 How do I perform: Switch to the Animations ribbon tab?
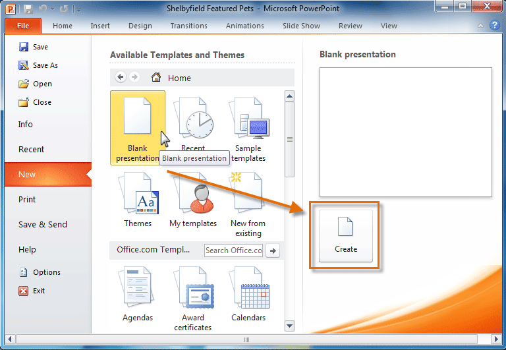tap(245, 26)
